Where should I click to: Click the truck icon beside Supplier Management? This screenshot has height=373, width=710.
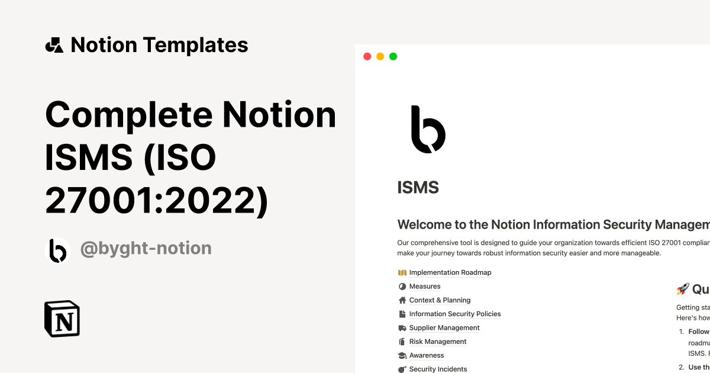click(x=402, y=327)
